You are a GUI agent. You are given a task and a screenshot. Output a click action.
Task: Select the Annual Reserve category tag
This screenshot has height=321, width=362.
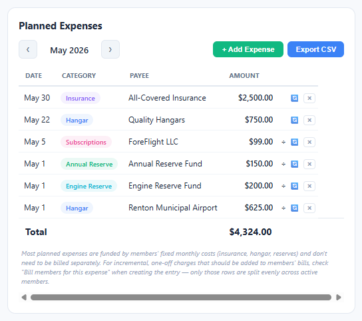[x=89, y=164]
